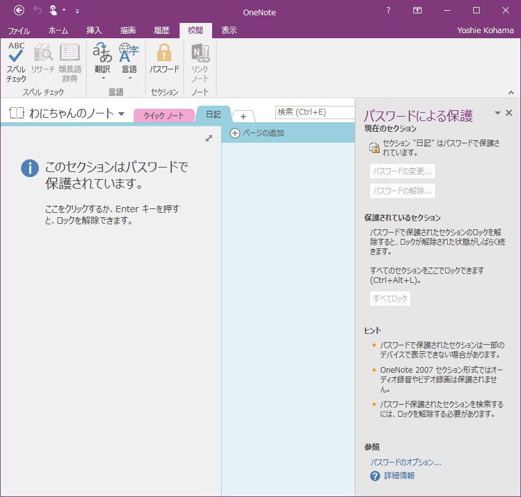Click the パスワードによる保護 pane title
This screenshot has width=521, height=497.
tap(418, 116)
